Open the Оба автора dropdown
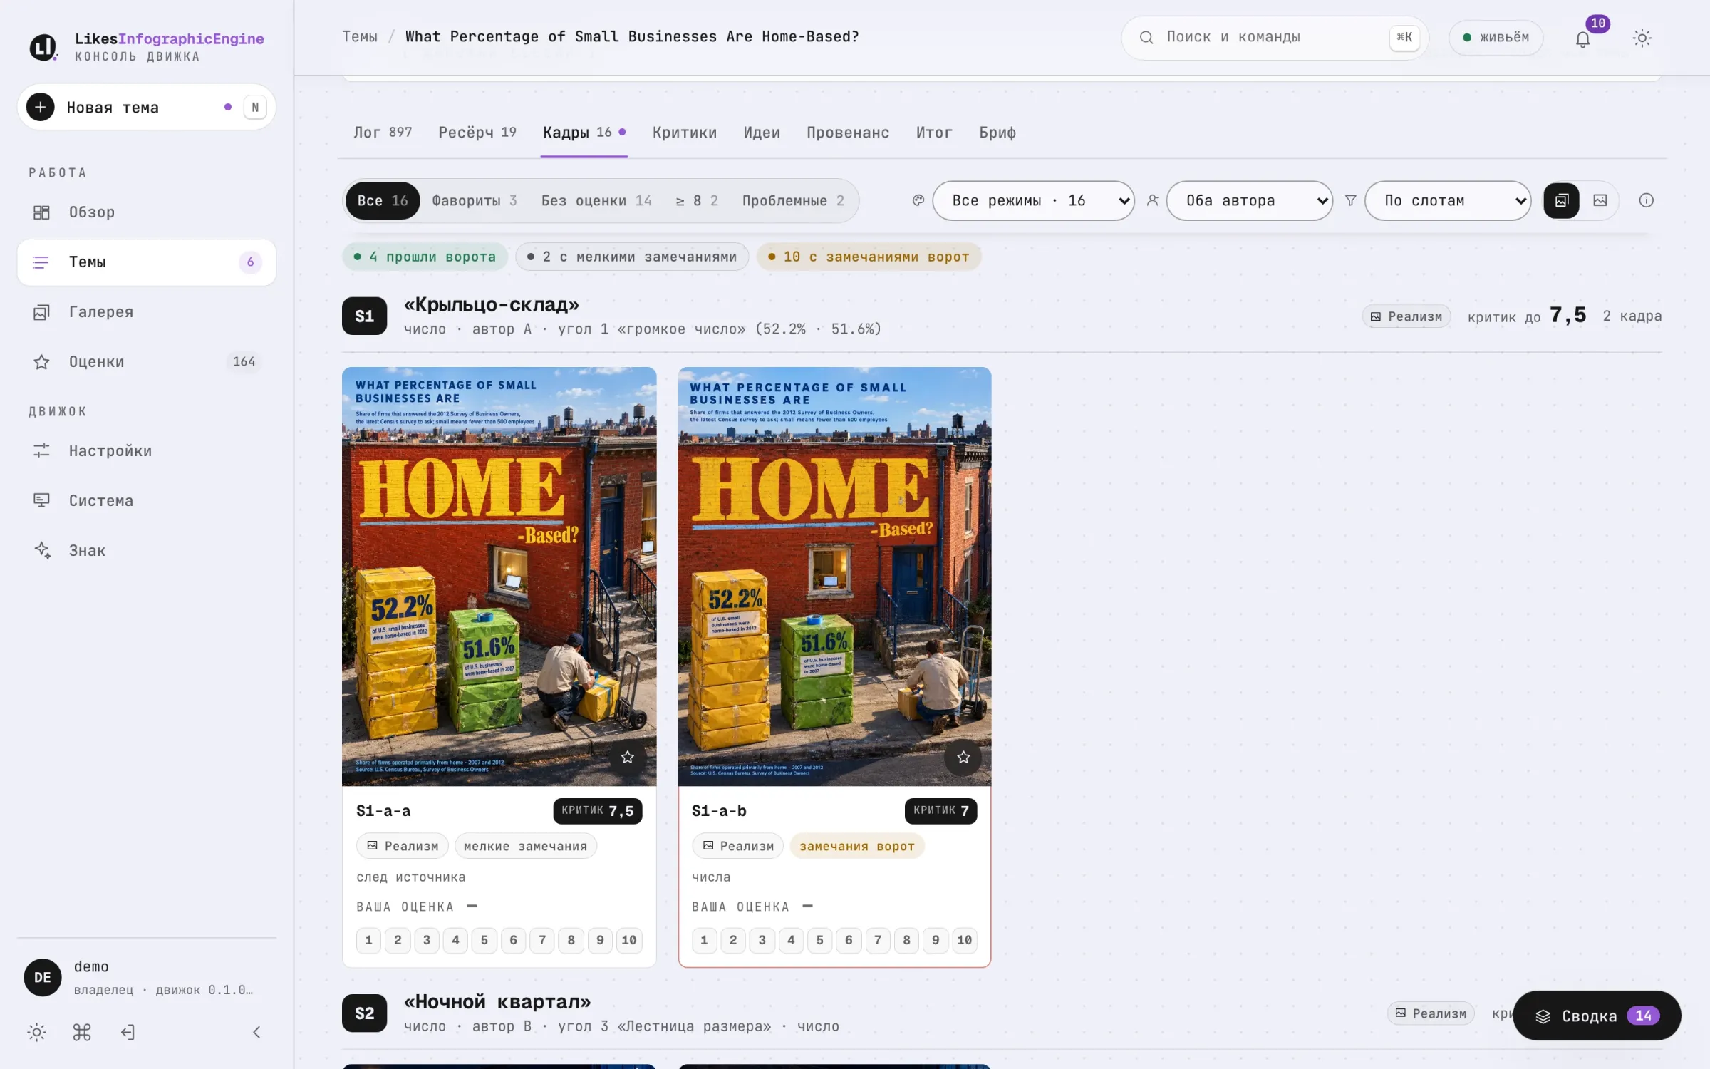Viewport: 1710px width, 1069px height. (1249, 200)
